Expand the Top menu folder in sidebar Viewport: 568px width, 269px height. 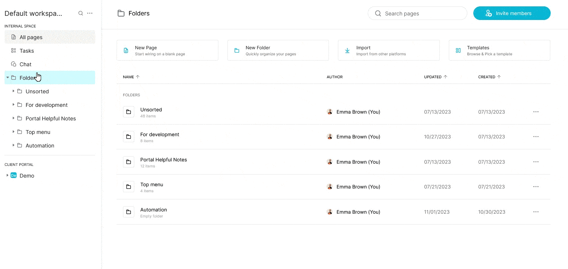14,132
